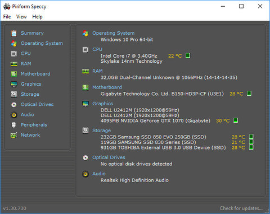Click the Samsung 830 Series temperature indicator icon
This screenshot has width=270, height=214.
click(251, 142)
